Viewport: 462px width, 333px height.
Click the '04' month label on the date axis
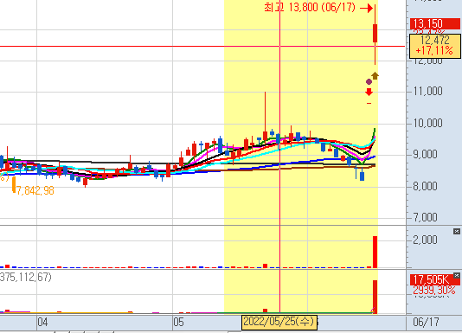(x=42, y=322)
